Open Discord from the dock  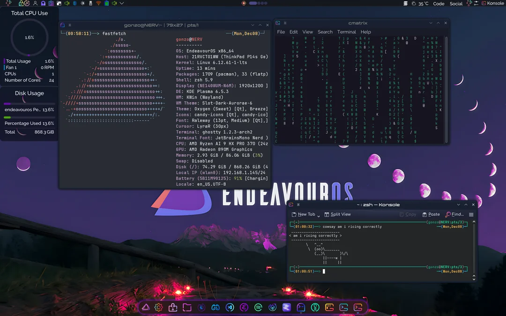[215, 308]
